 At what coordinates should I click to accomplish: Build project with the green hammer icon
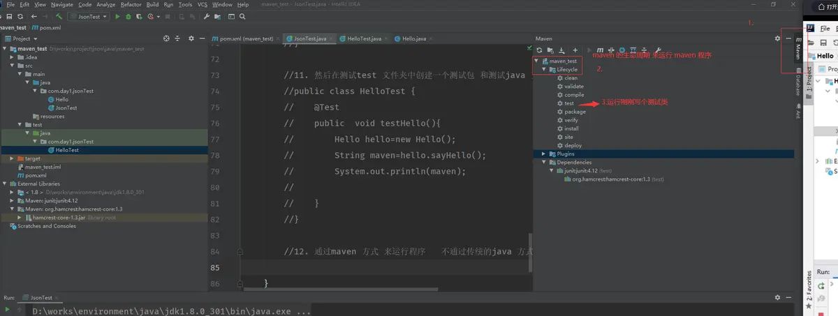click(x=60, y=15)
